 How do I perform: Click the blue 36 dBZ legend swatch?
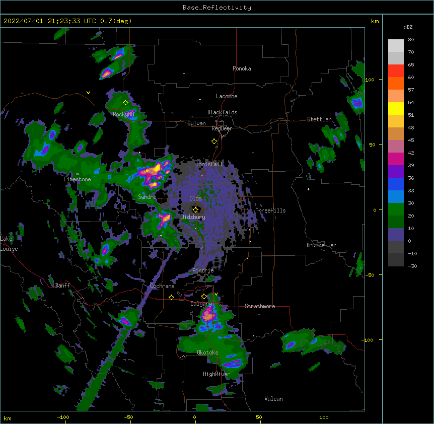396,184
